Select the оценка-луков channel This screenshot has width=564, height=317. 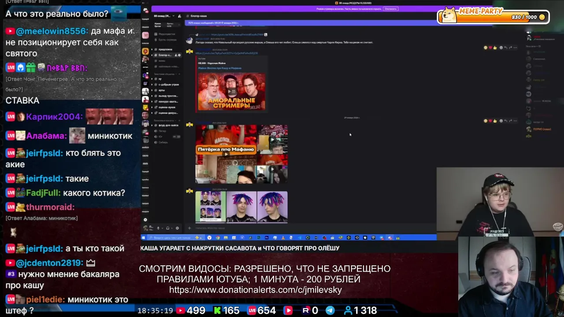(167, 107)
